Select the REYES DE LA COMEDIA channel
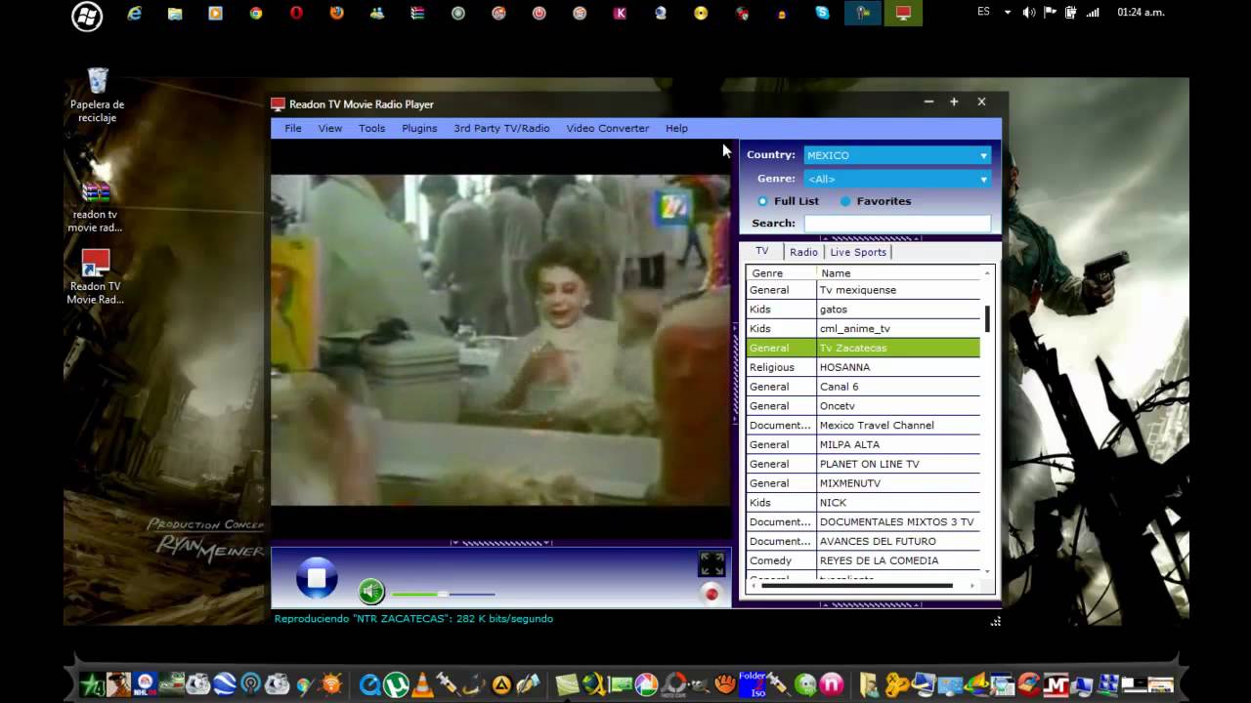 pos(863,560)
